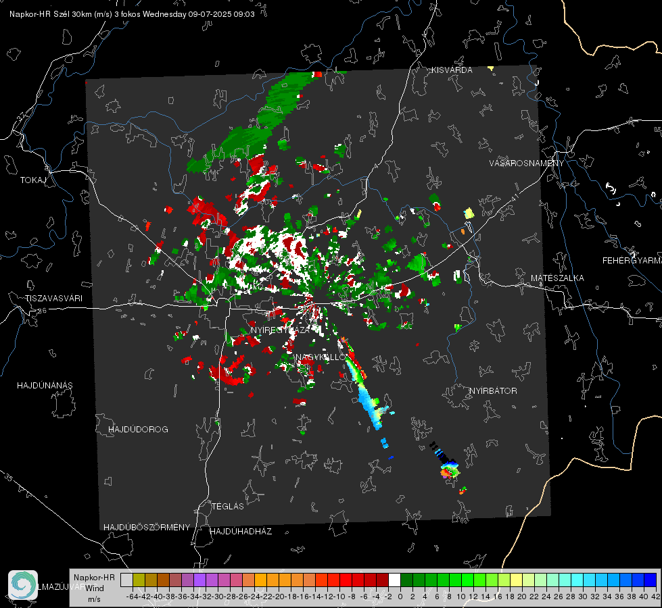The image size is (662, 608).
Task: Click the NYÍRBÁTOR town label
Action: pyautogui.click(x=493, y=391)
